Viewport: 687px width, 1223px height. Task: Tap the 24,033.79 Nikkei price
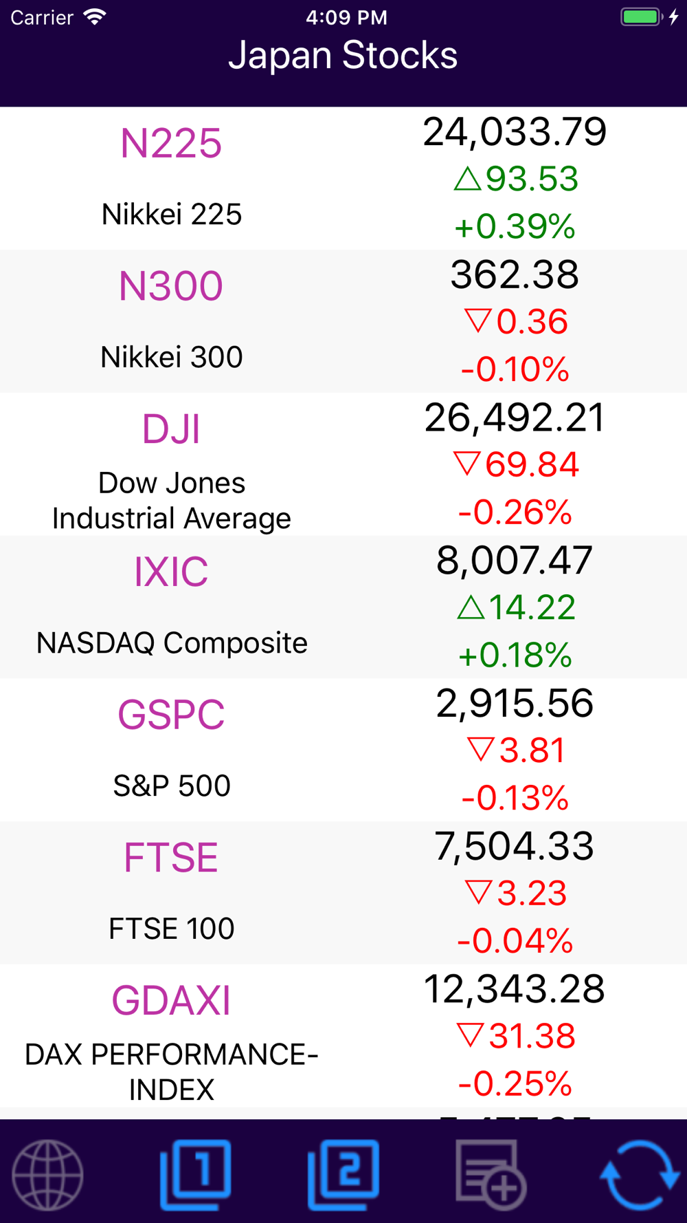click(x=515, y=132)
